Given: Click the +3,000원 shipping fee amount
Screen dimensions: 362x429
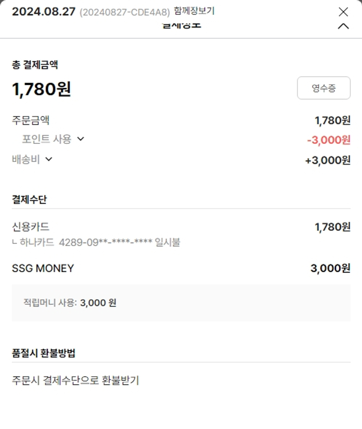Looking at the screenshot, I should 328,160.
